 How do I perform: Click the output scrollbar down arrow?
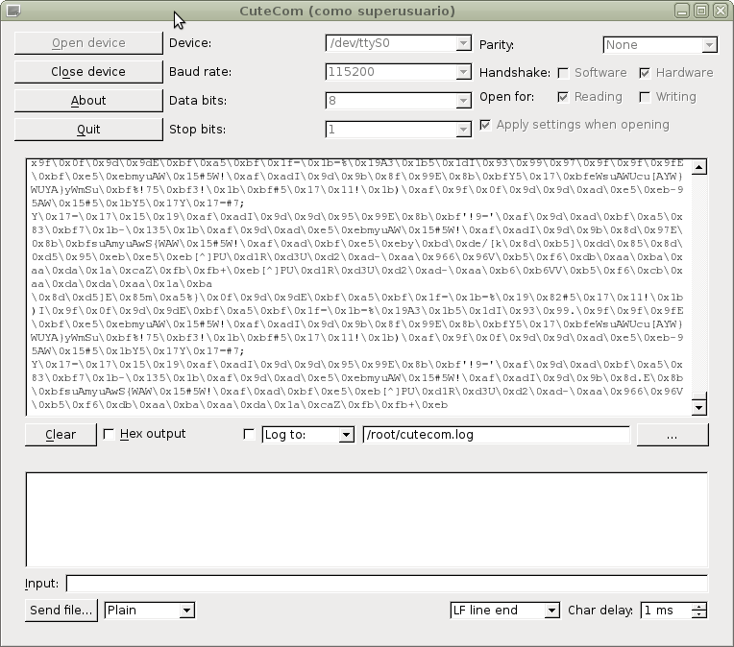698,407
